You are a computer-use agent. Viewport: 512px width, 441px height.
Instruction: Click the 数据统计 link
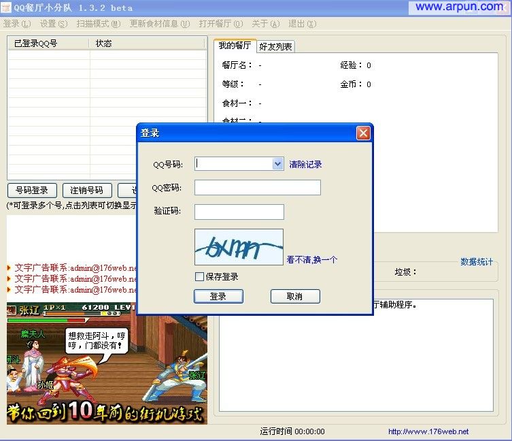(x=477, y=261)
